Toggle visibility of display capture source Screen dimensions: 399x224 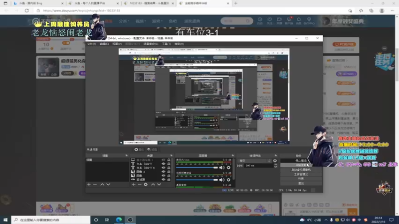pyautogui.click(x=164, y=160)
